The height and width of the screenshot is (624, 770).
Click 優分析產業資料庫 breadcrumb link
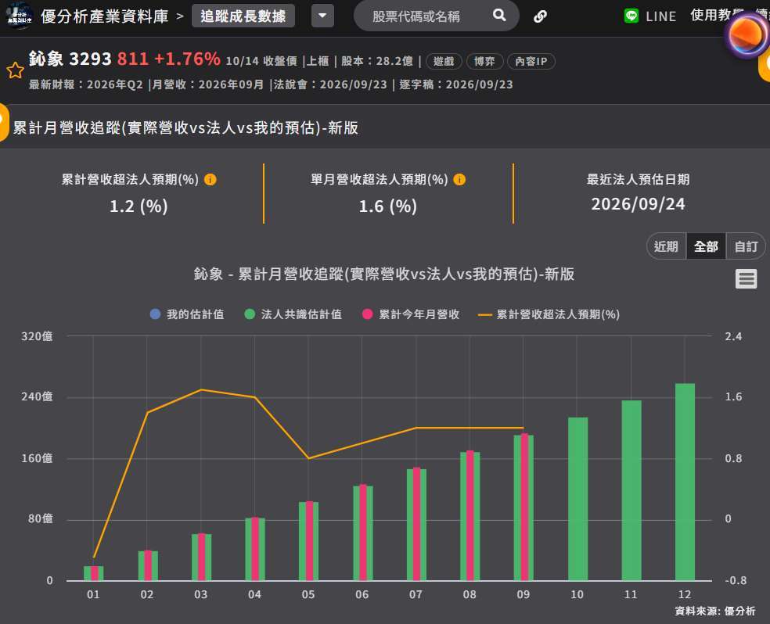(105, 16)
